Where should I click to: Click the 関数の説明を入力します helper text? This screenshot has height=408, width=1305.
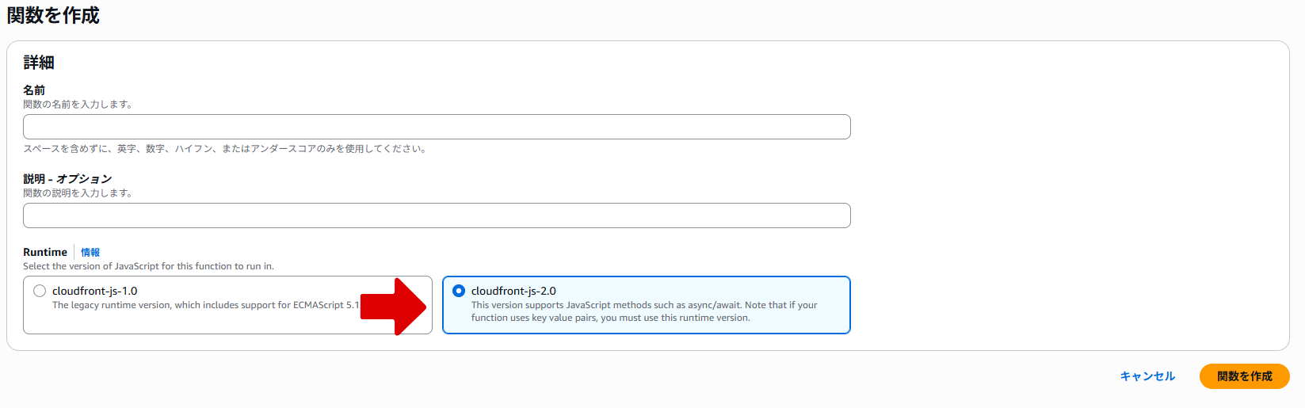coord(78,193)
